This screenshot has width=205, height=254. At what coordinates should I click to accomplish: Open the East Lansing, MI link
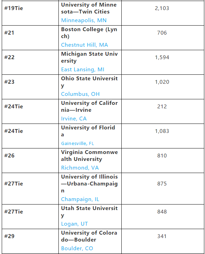(x=83, y=70)
